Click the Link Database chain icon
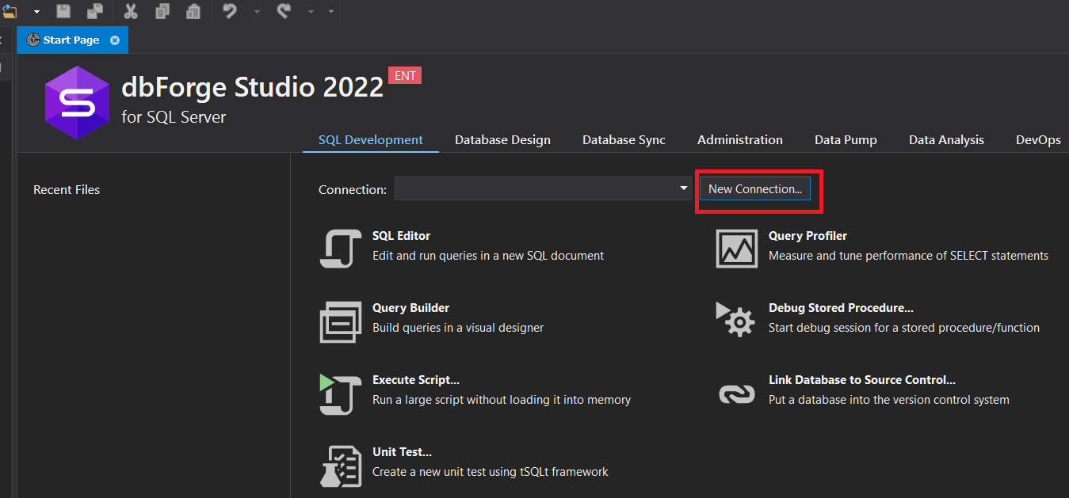The image size is (1069, 498). coord(737,393)
